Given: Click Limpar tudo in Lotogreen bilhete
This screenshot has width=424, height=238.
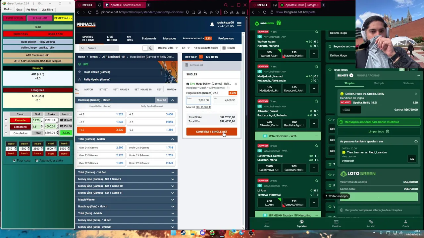Looking at the screenshot, I should (x=379, y=131).
